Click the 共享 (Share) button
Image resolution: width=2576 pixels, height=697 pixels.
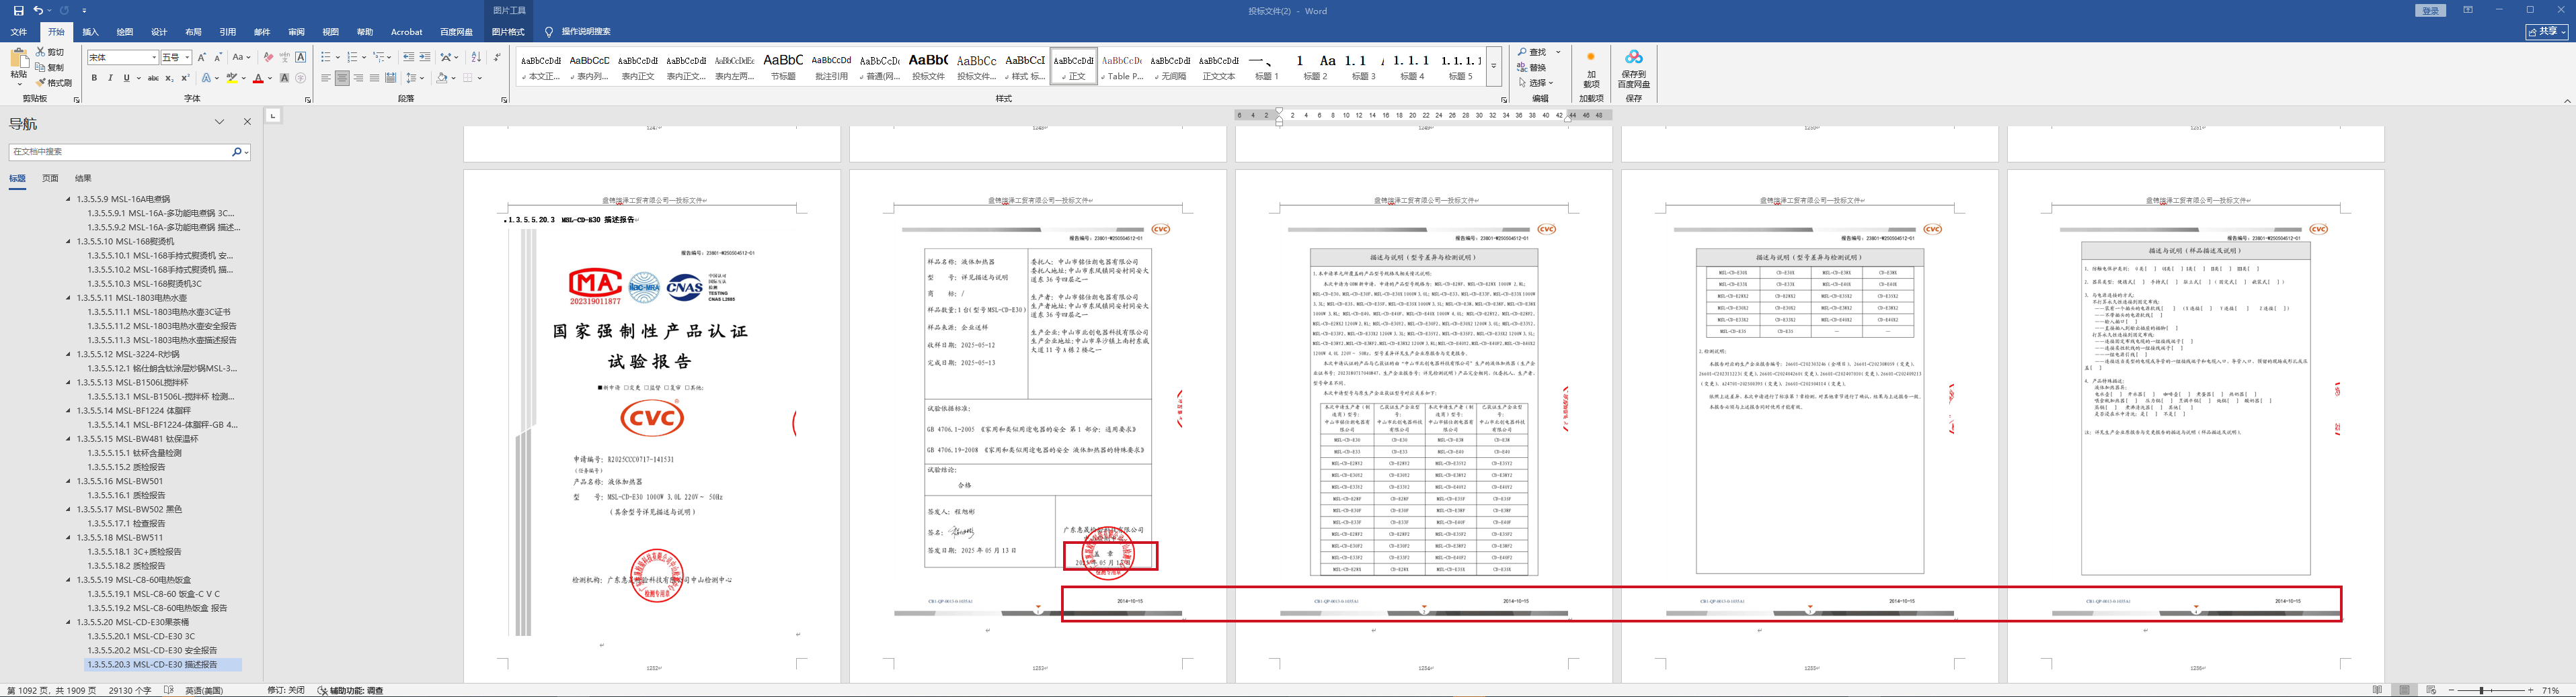2546,32
